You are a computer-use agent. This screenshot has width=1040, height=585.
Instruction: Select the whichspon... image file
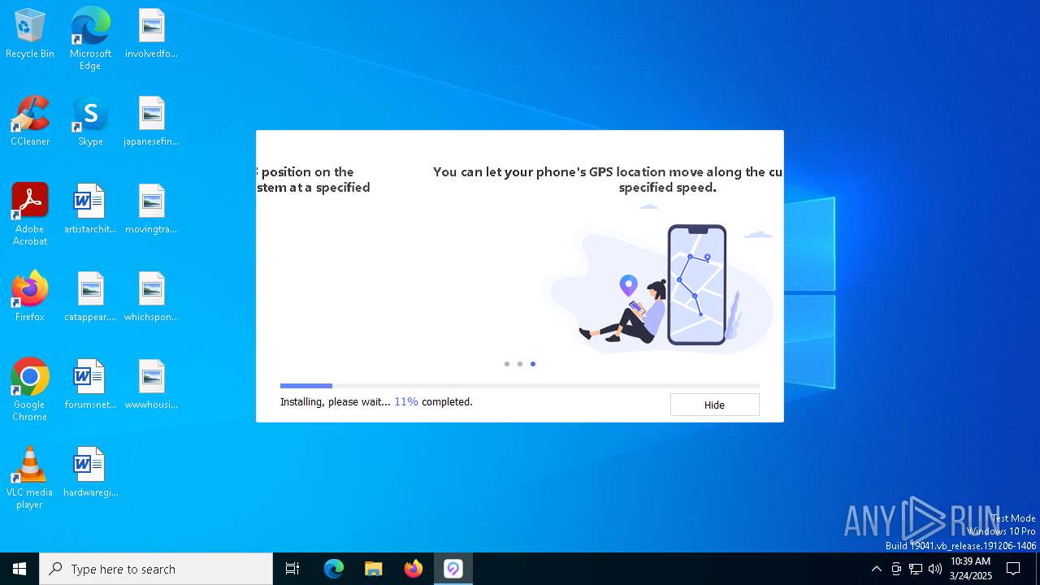point(151,297)
